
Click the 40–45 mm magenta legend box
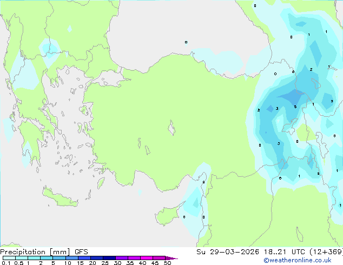[147, 258]
